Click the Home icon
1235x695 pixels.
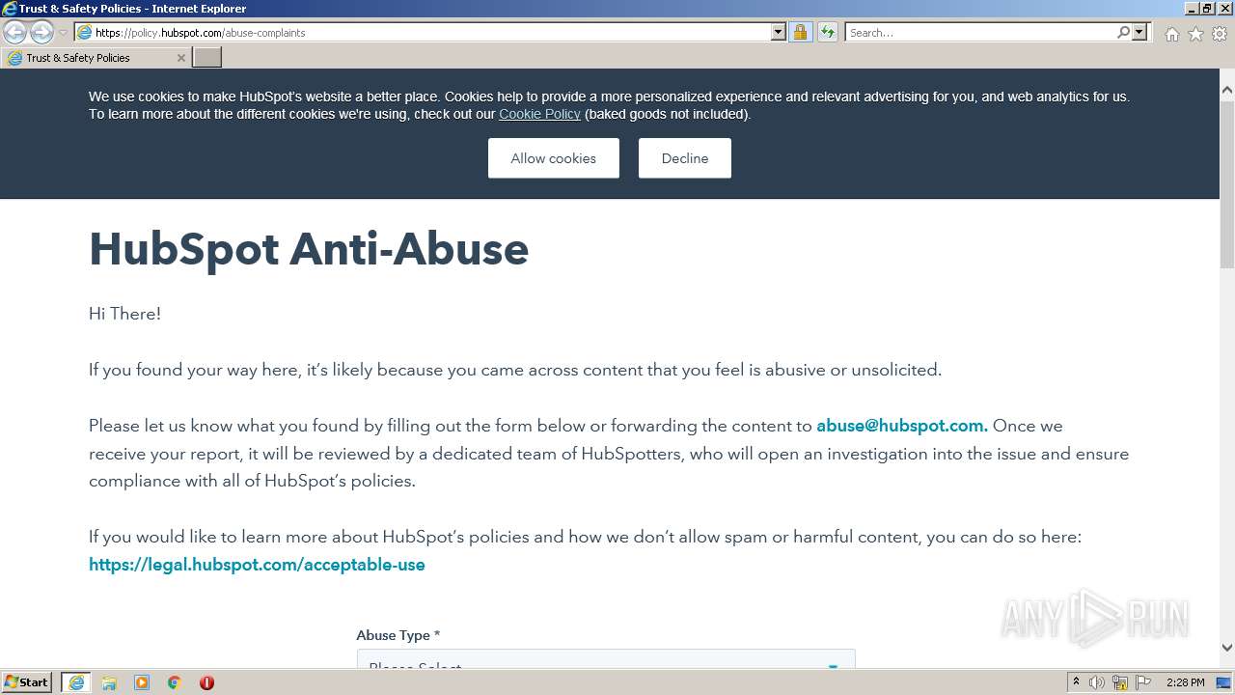[x=1171, y=34]
